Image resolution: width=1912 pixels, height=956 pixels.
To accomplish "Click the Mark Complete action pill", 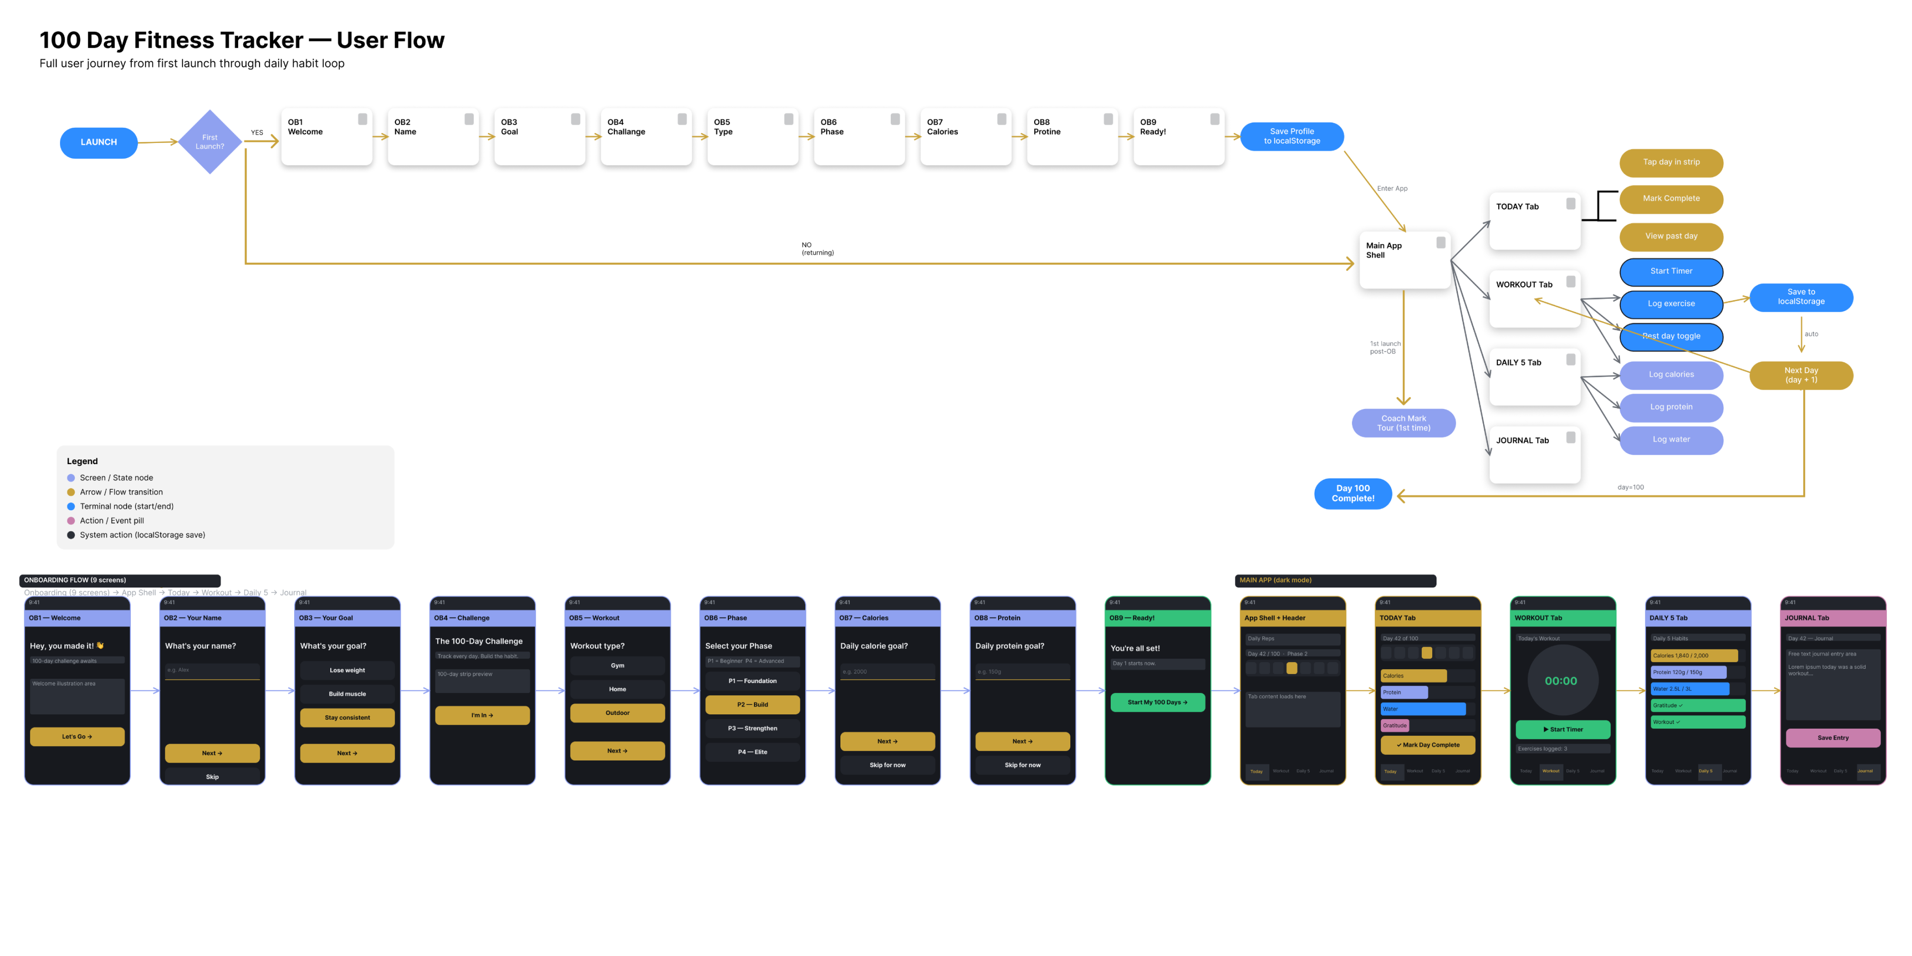I will pyautogui.click(x=1672, y=199).
